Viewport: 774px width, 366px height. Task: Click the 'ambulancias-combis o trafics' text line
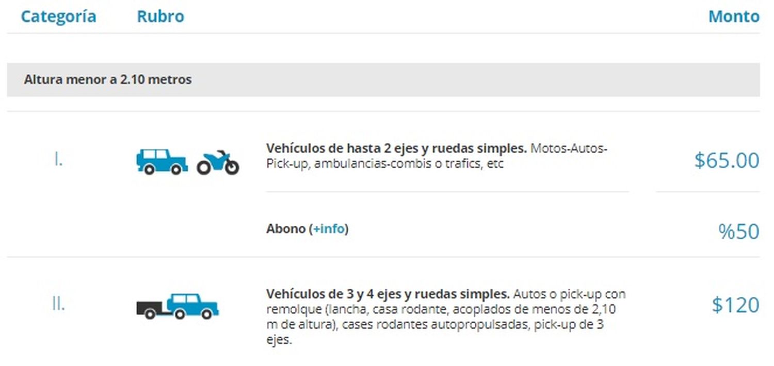click(x=397, y=164)
